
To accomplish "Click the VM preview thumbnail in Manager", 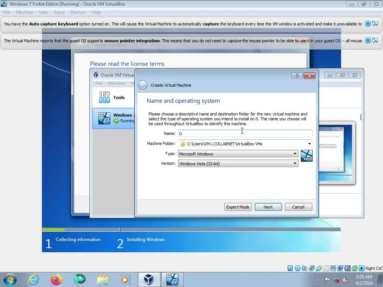I will tap(337, 153).
